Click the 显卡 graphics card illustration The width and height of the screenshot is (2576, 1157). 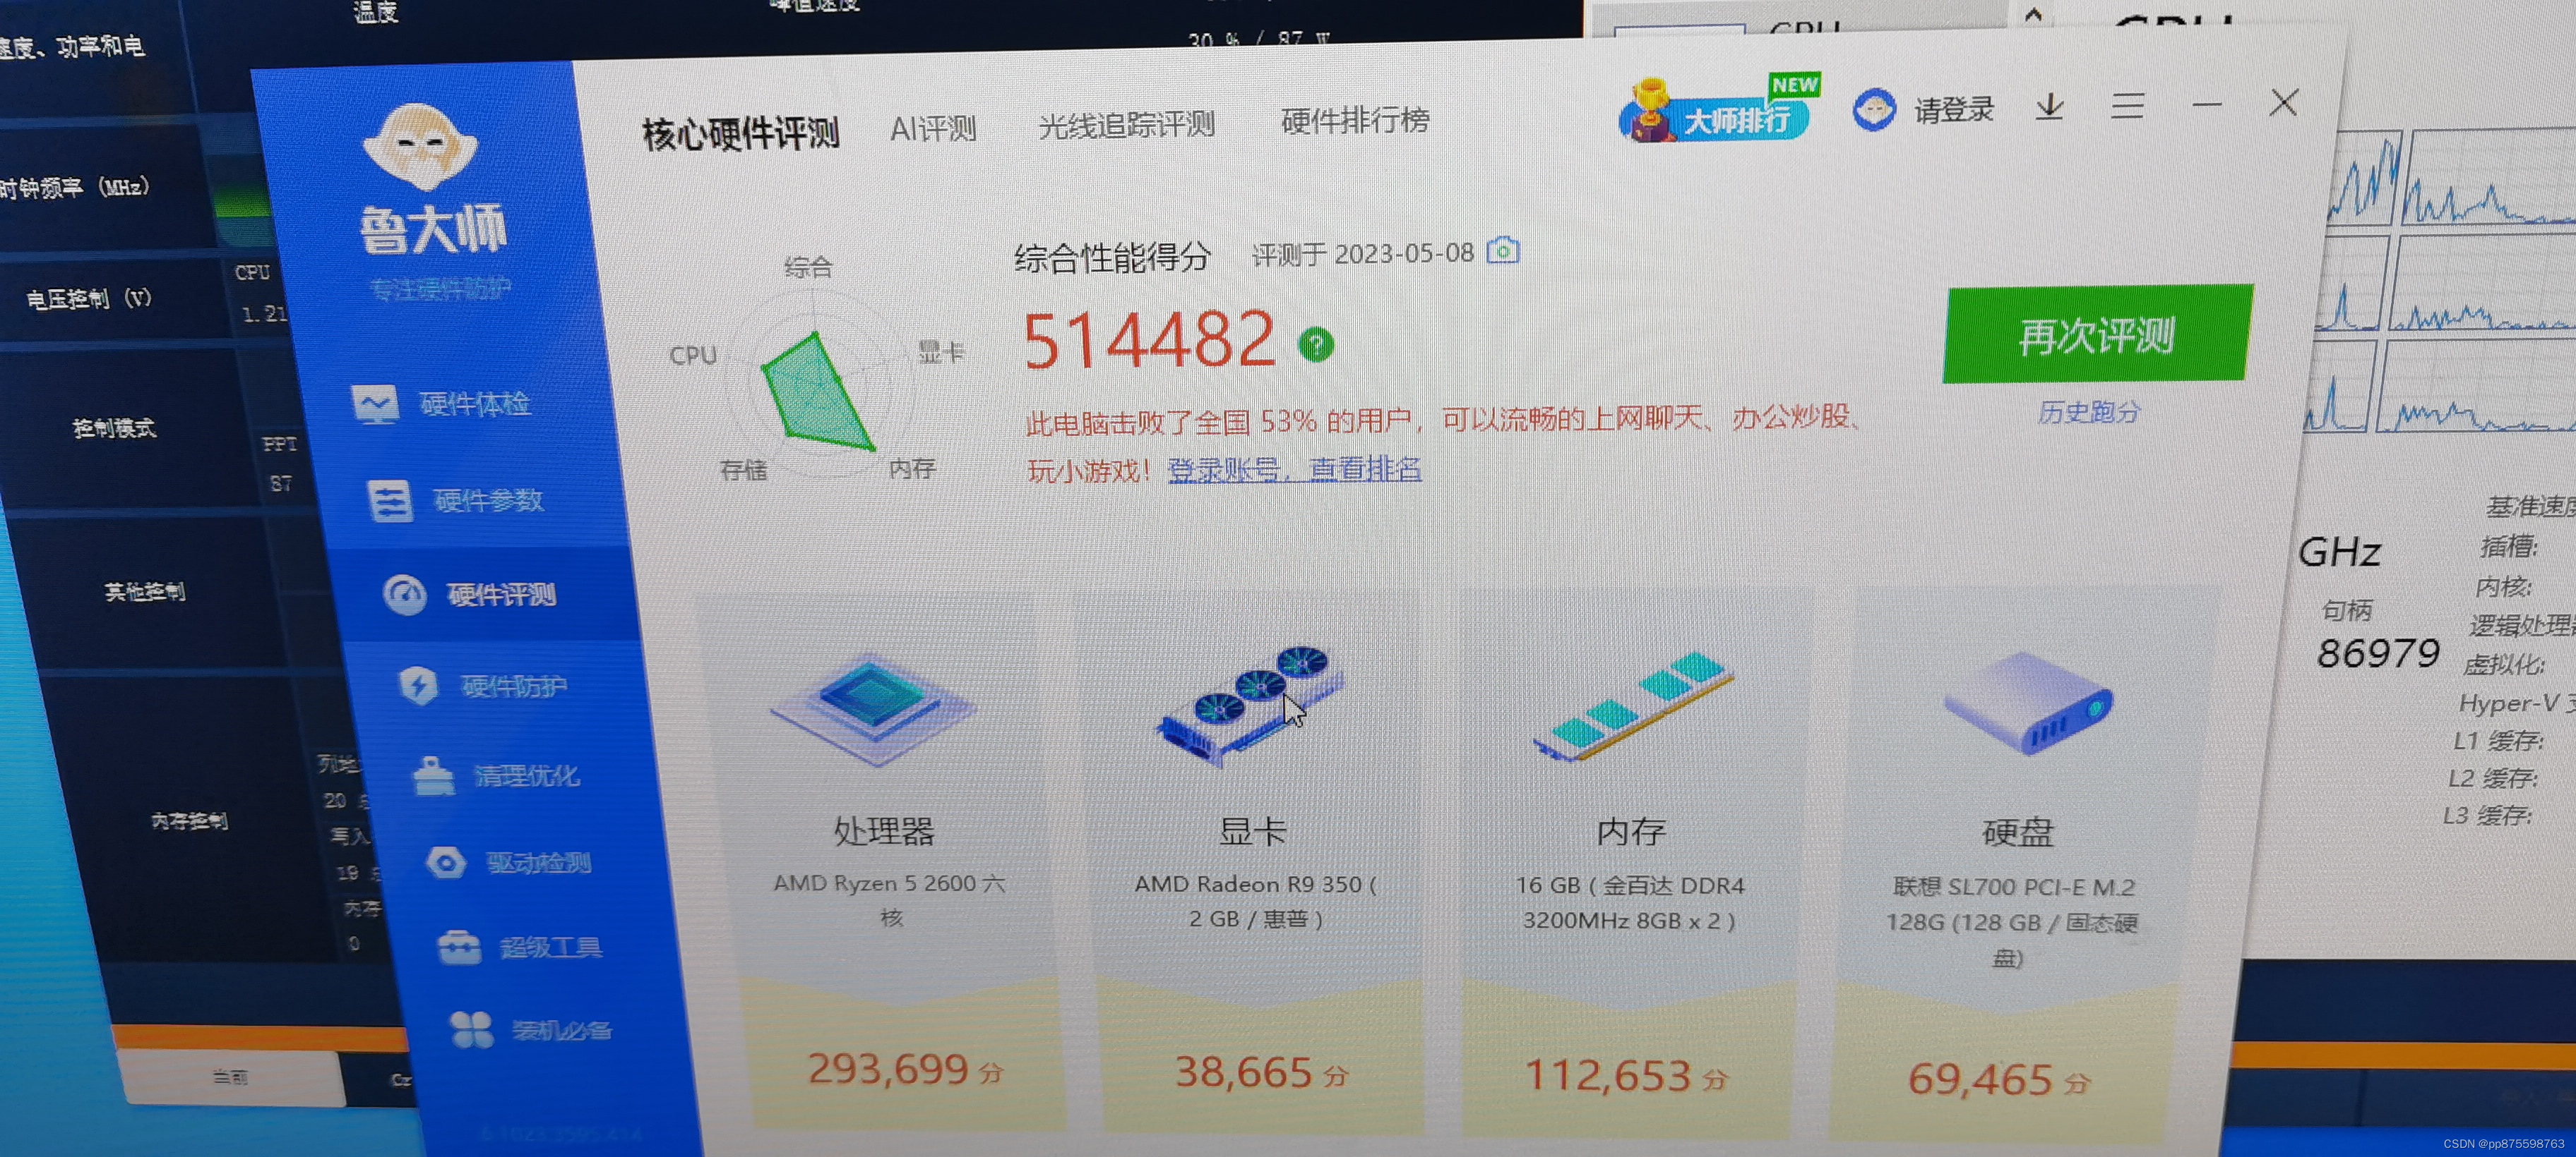[1250, 705]
